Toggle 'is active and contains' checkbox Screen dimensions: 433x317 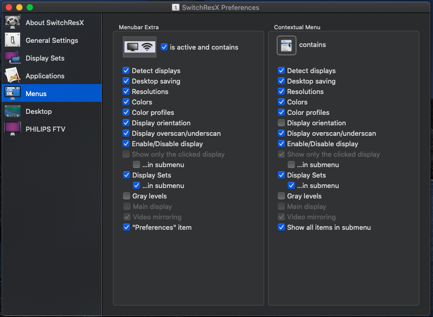[164, 47]
